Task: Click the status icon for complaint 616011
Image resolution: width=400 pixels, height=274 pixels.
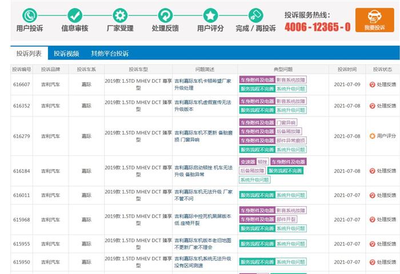Action: pyautogui.click(x=372, y=195)
